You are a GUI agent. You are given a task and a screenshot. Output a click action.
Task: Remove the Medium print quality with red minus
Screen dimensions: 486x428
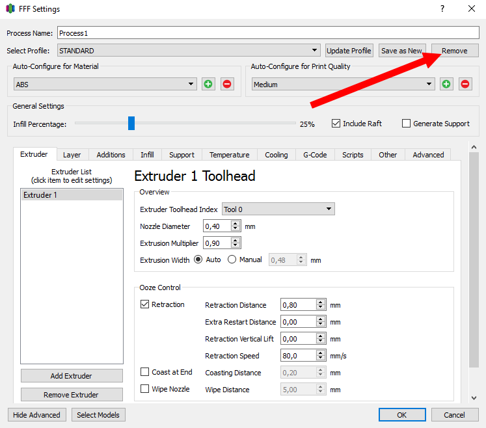point(465,84)
